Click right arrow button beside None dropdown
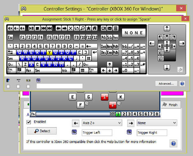This screenshot has height=156, width=193. tap(131, 123)
